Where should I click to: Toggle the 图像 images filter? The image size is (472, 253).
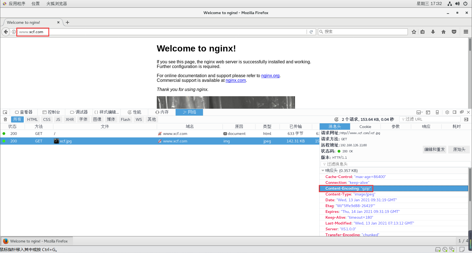(x=97, y=119)
